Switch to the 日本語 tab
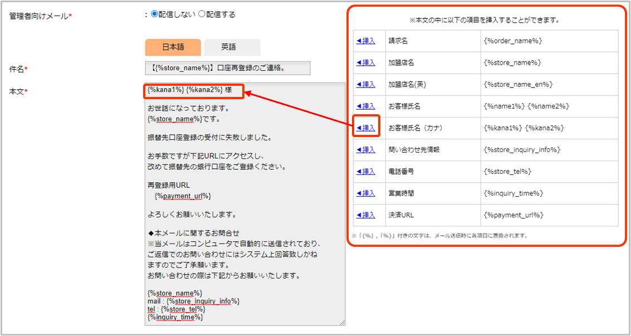The width and height of the screenshot is (631, 336). pyautogui.click(x=173, y=47)
